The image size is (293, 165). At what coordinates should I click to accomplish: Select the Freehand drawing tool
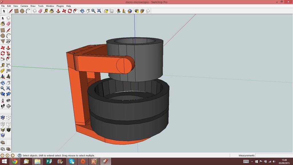[8, 41]
